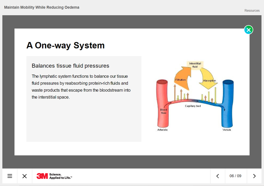Open the hamburger menu icon
The width and height of the screenshot is (264, 186).
10,176
